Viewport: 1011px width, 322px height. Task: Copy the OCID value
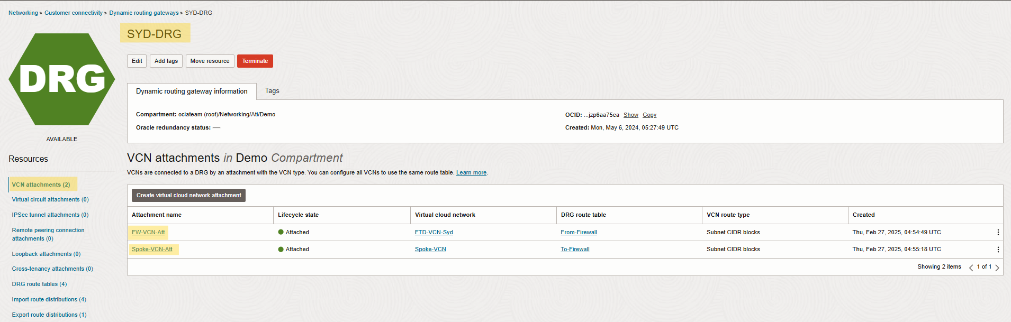(649, 115)
